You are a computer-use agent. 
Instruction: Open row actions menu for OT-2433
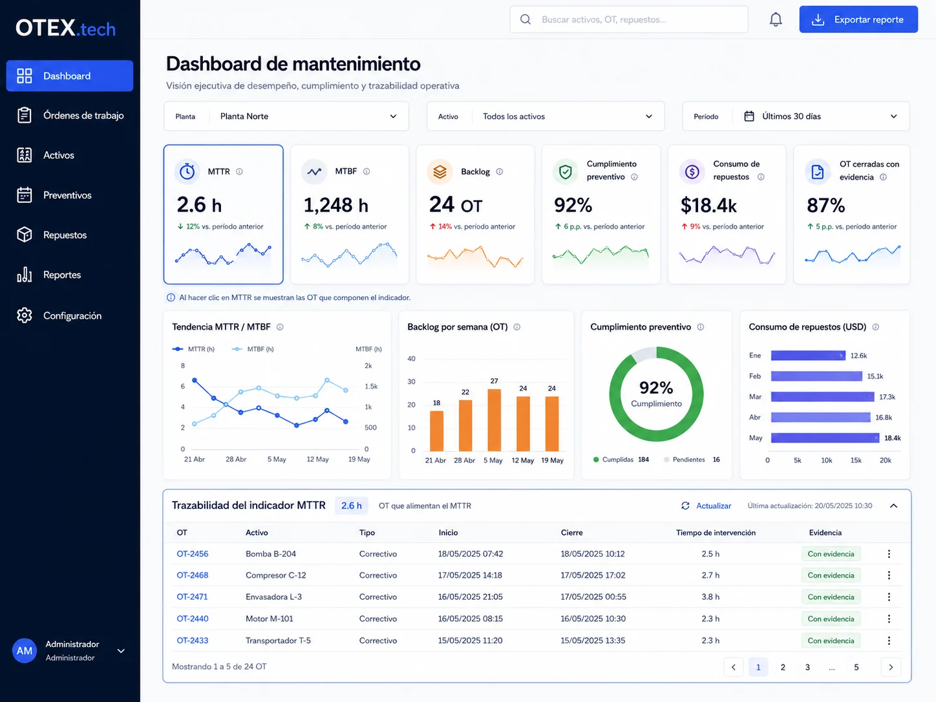pyautogui.click(x=889, y=641)
